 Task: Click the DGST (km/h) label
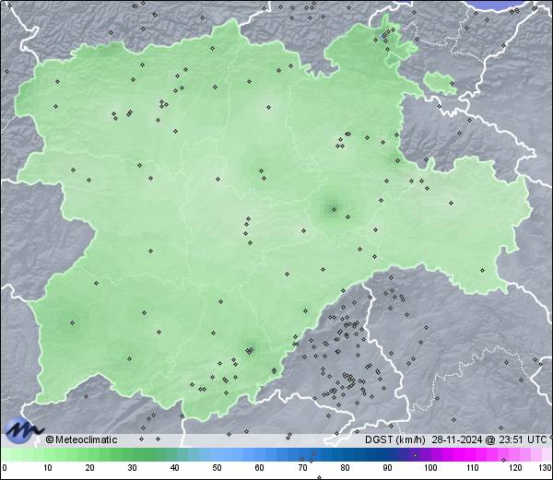pyautogui.click(x=395, y=439)
